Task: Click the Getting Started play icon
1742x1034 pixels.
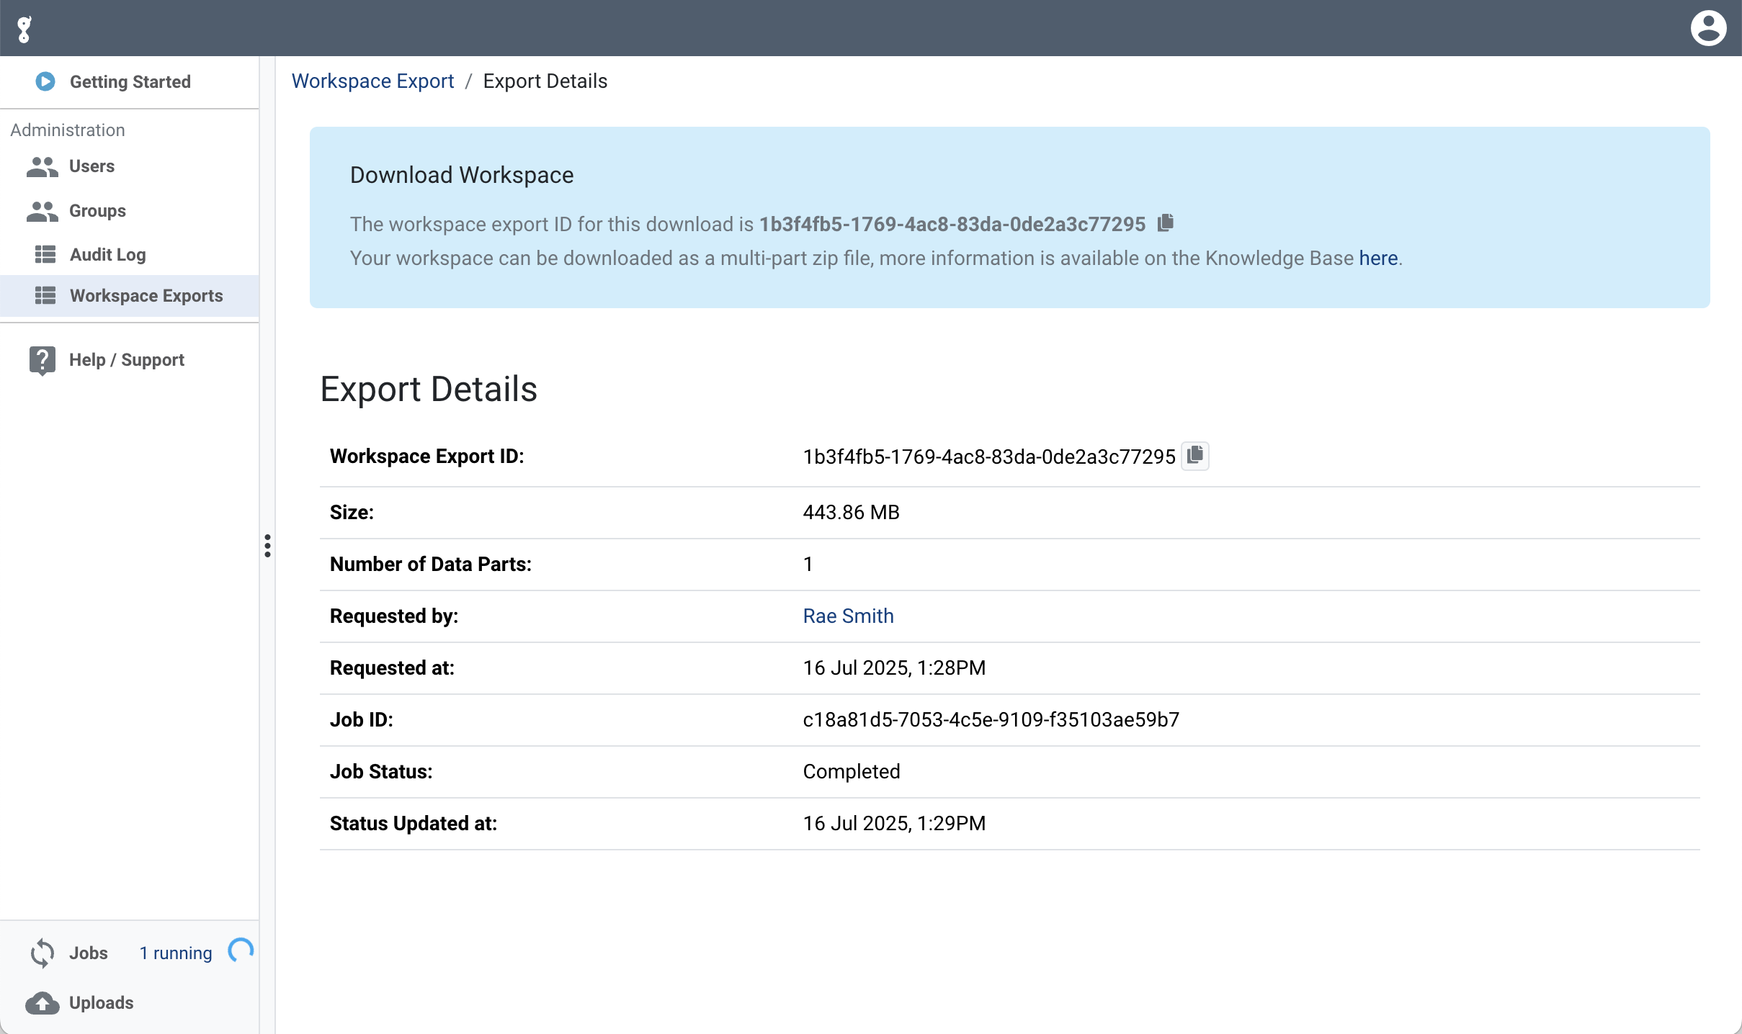Action: tap(45, 81)
